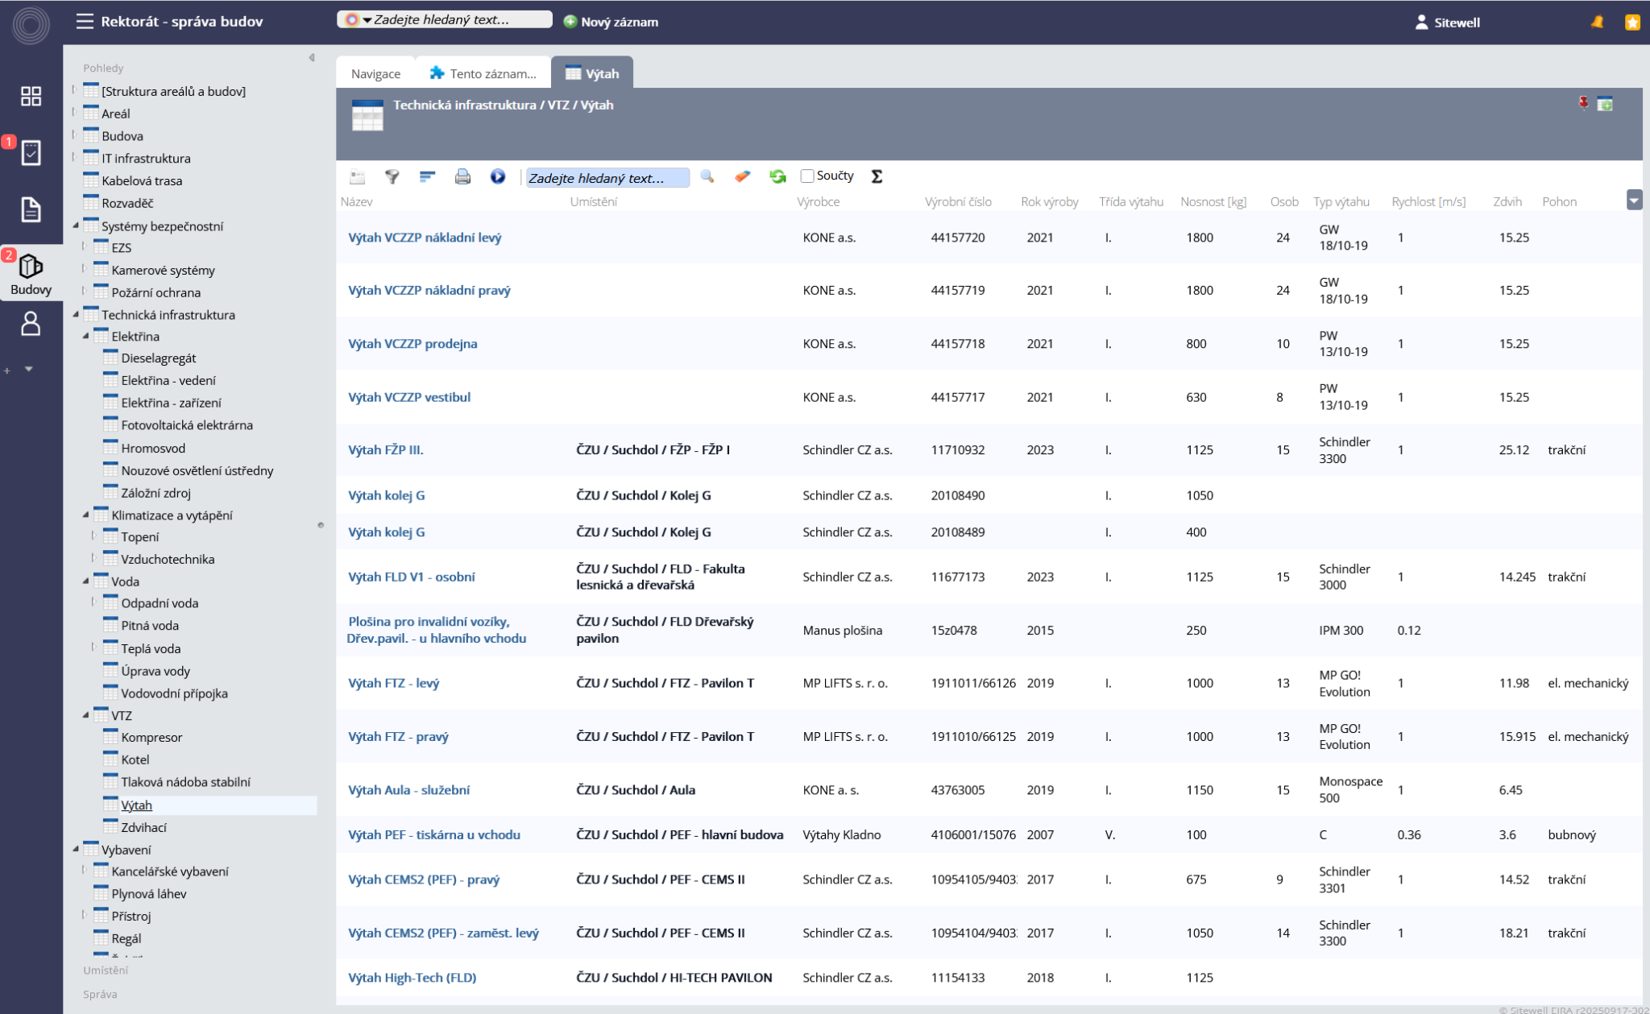
Task: Select Kompresor in the tree
Action: pos(151,737)
